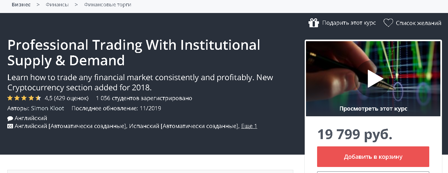
Task: Open the Бизнес breadcrumb category
Action: [21, 5]
